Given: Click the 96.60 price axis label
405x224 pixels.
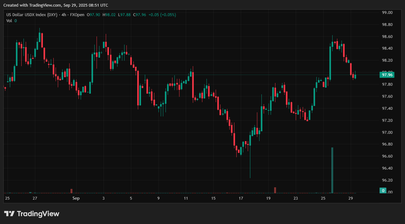Looking at the screenshot, I should pos(387,156).
